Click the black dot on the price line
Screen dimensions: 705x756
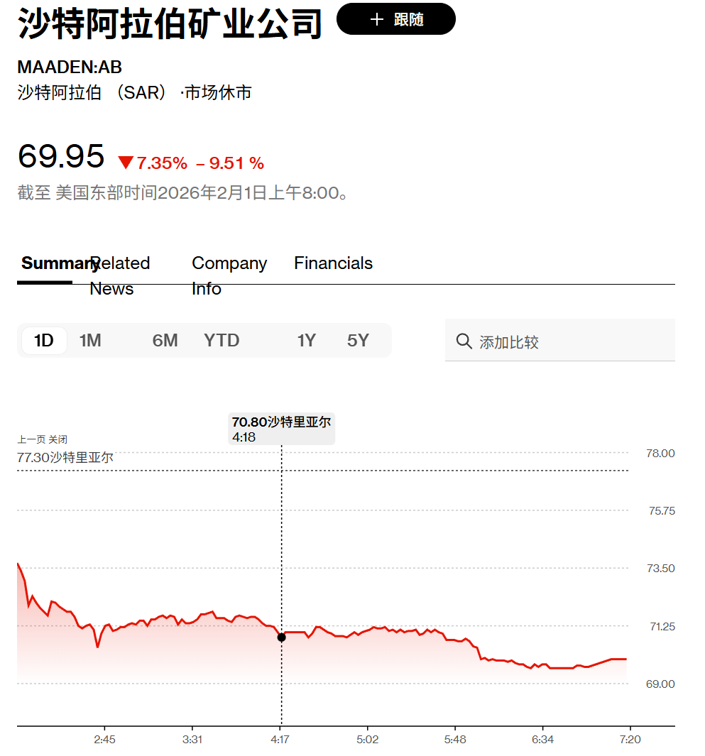click(281, 637)
